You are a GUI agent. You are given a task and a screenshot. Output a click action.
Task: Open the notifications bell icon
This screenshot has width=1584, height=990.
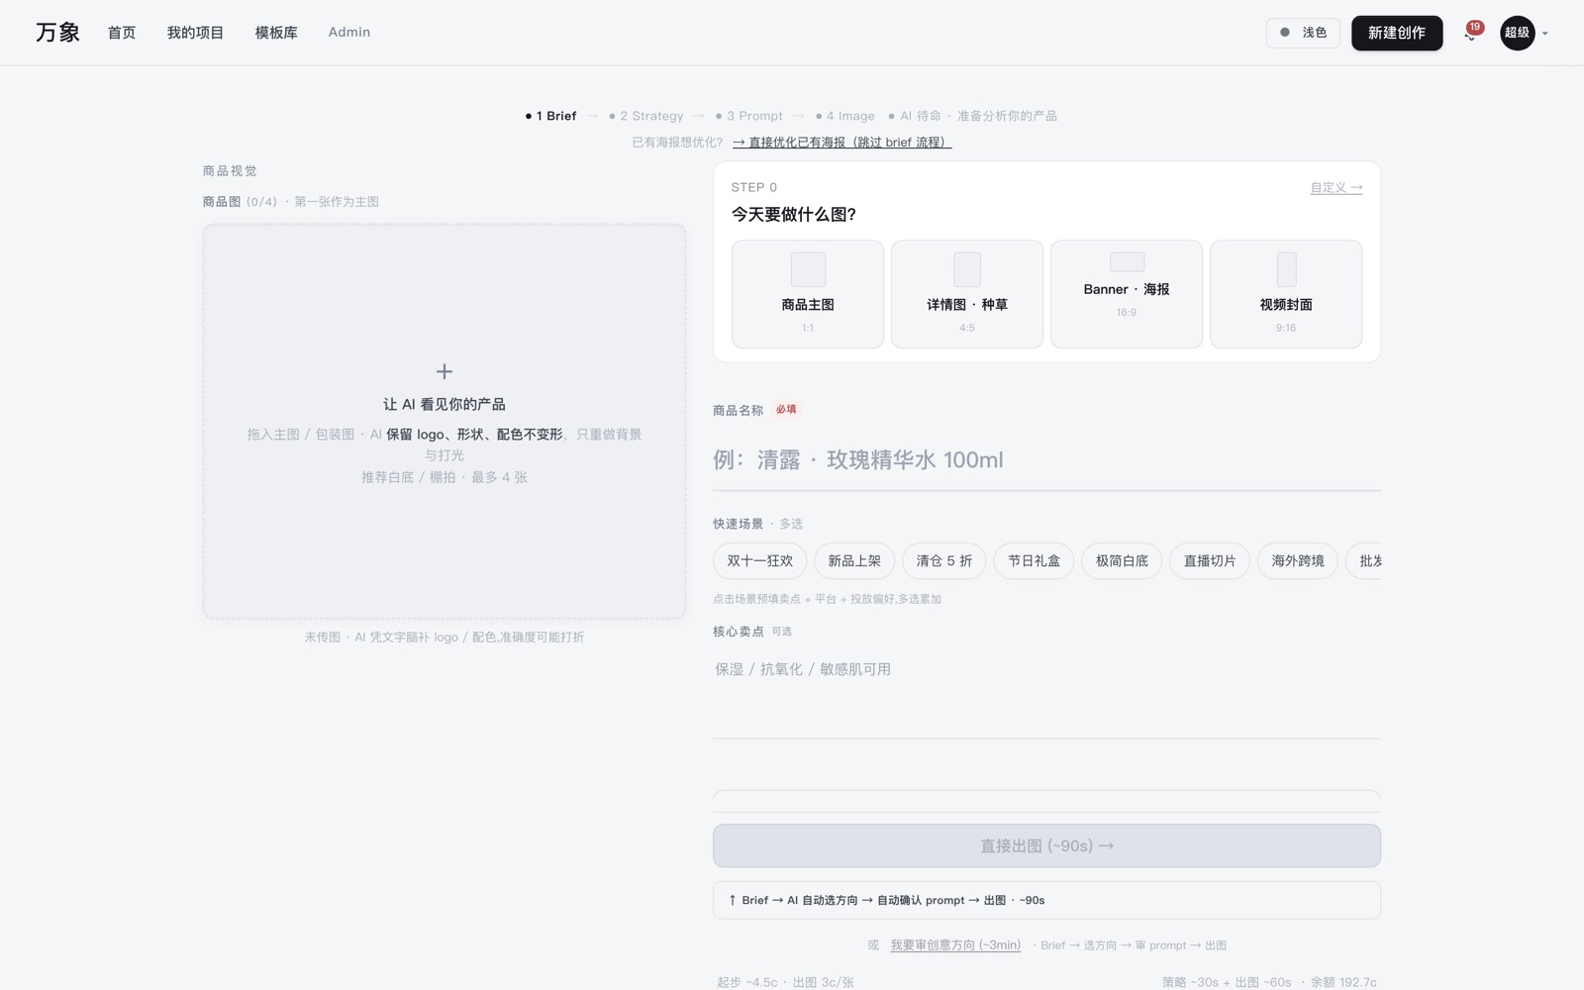point(1470,34)
